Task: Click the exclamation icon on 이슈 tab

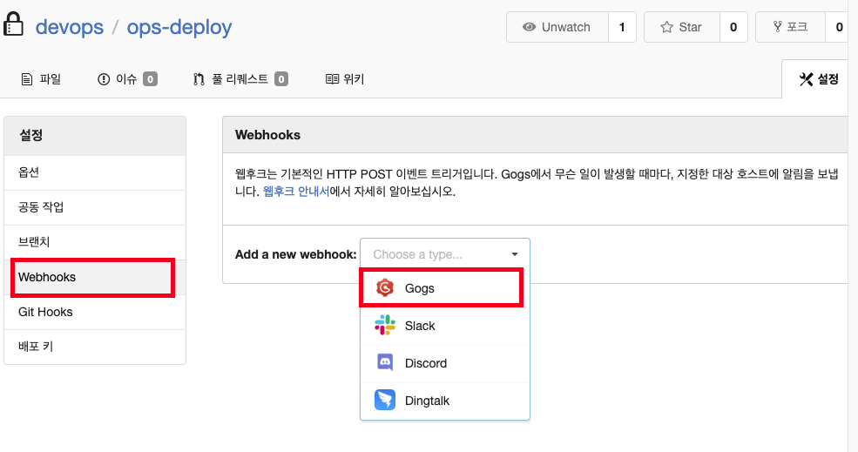Action: 104,79
